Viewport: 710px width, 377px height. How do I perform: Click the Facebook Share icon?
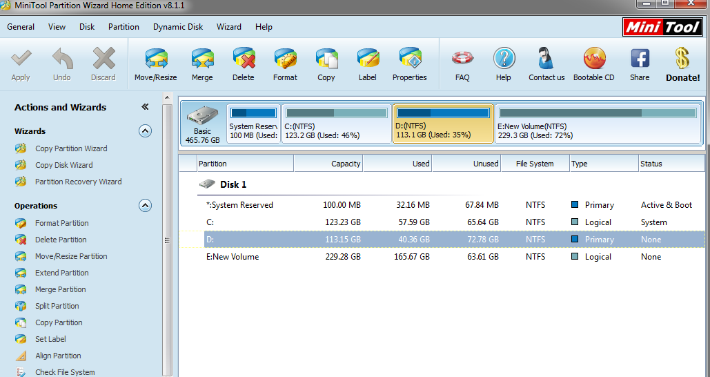click(x=640, y=59)
